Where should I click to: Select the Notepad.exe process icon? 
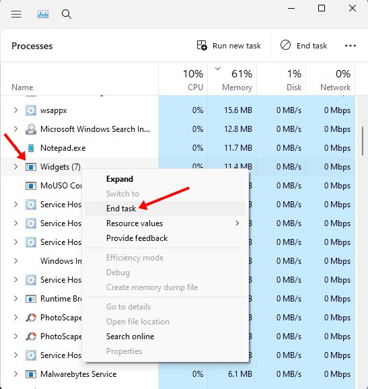[31, 148]
